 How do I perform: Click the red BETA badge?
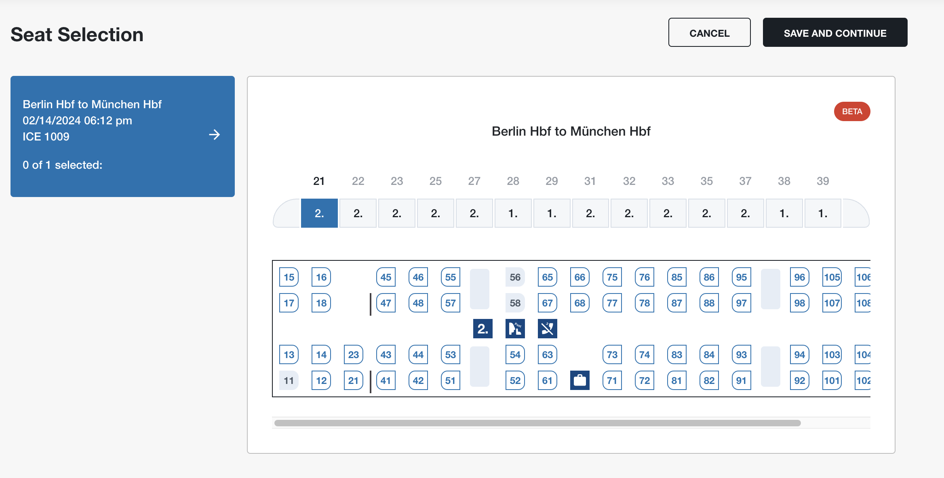852,111
